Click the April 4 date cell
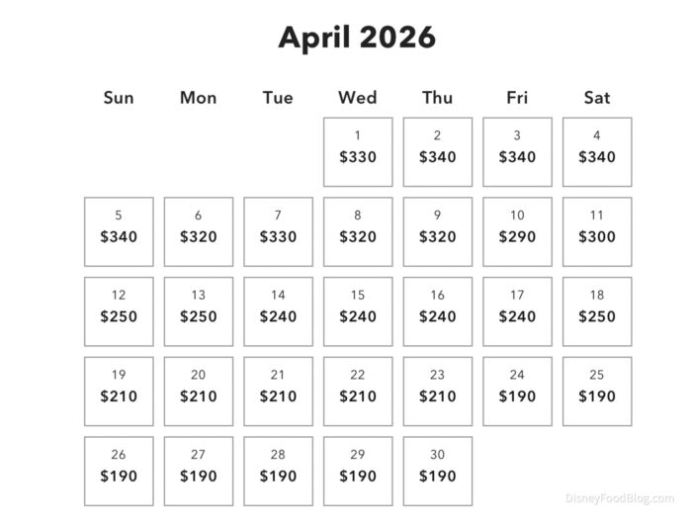 coord(596,151)
